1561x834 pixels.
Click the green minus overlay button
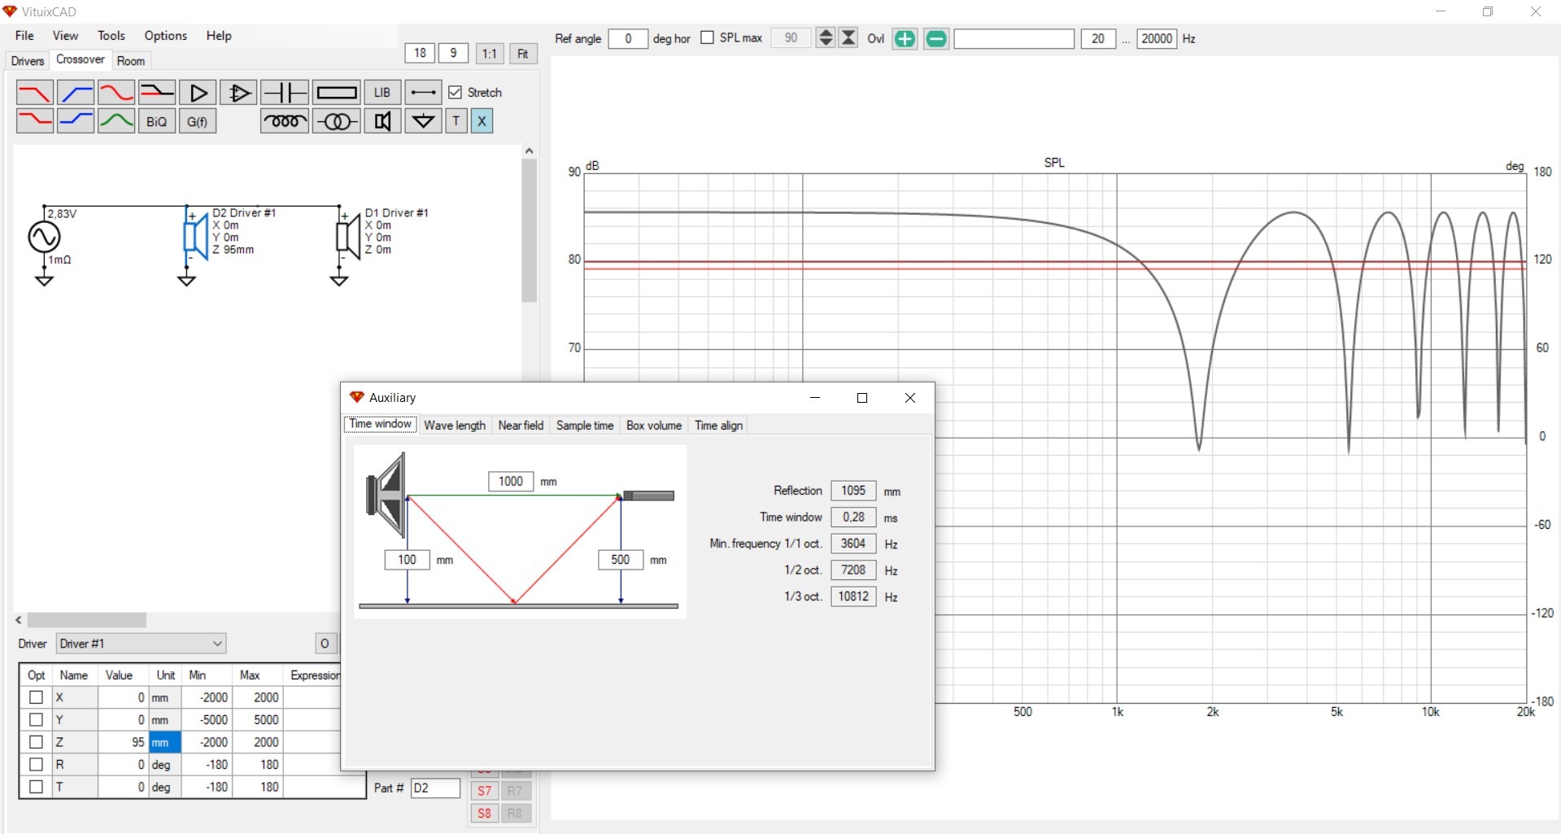click(936, 38)
